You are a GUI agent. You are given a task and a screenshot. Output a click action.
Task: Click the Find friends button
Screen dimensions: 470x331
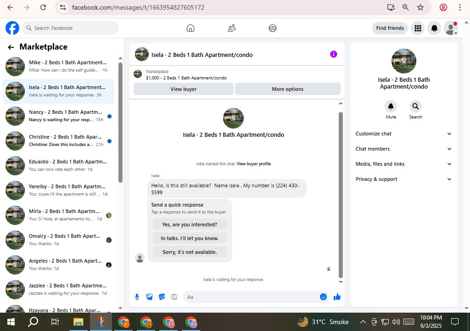(x=390, y=28)
